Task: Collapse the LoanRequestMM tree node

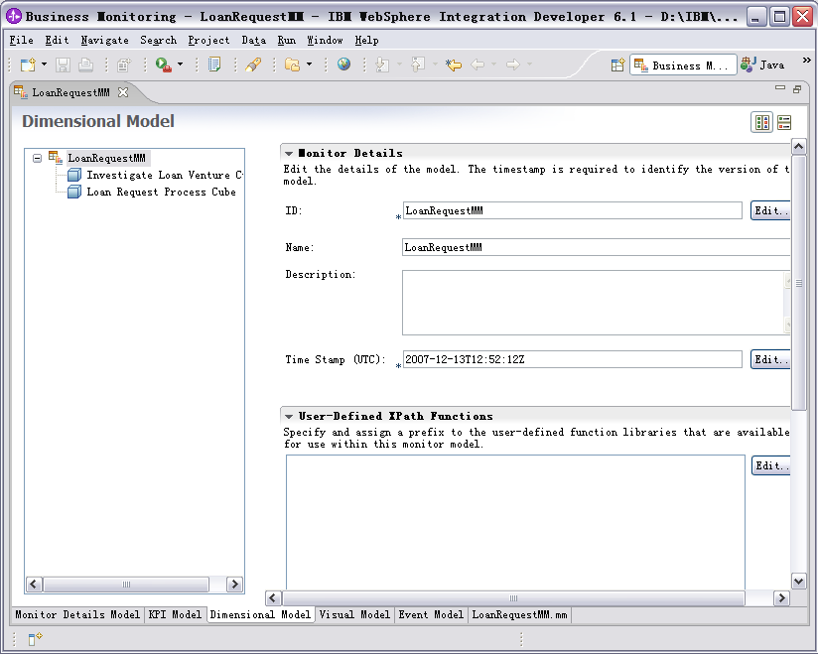Action: (x=37, y=158)
